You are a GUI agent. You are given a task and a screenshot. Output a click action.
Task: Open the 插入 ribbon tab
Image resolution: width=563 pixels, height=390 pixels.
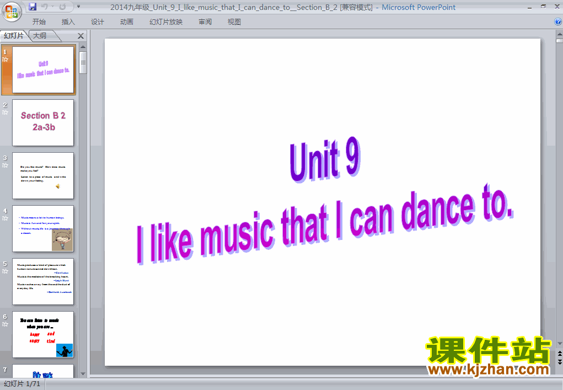coord(68,22)
